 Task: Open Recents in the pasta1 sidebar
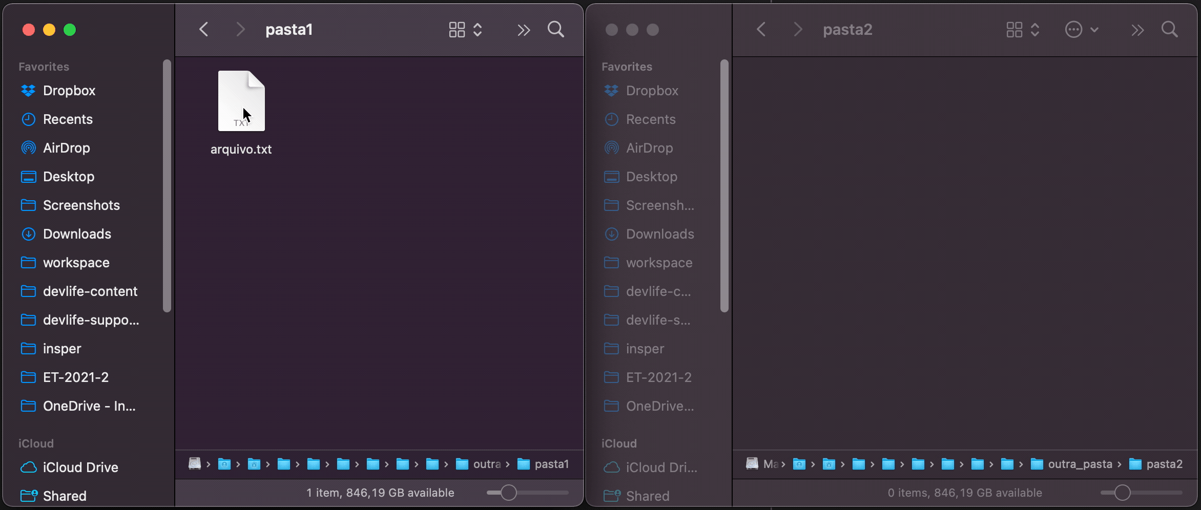click(68, 119)
